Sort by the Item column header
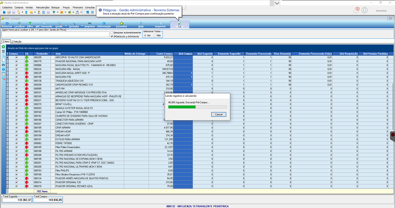 [x=89, y=54]
